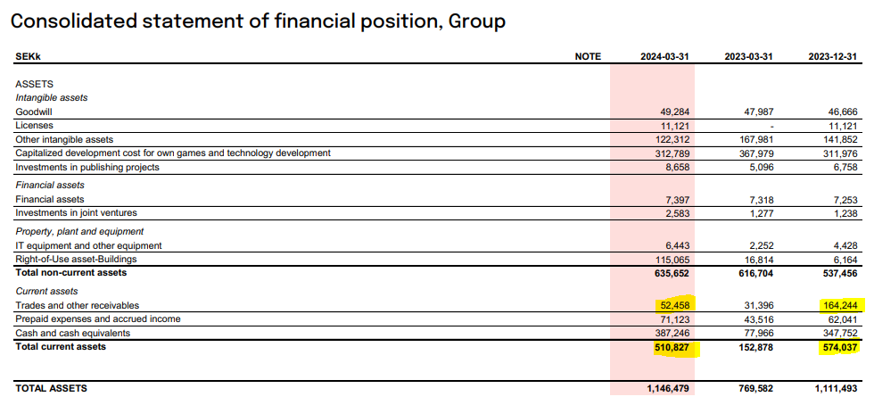The height and width of the screenshot is (405, 874).
Task: Click the Cash and cash equivalents label
Action: (x=73, y=333)
